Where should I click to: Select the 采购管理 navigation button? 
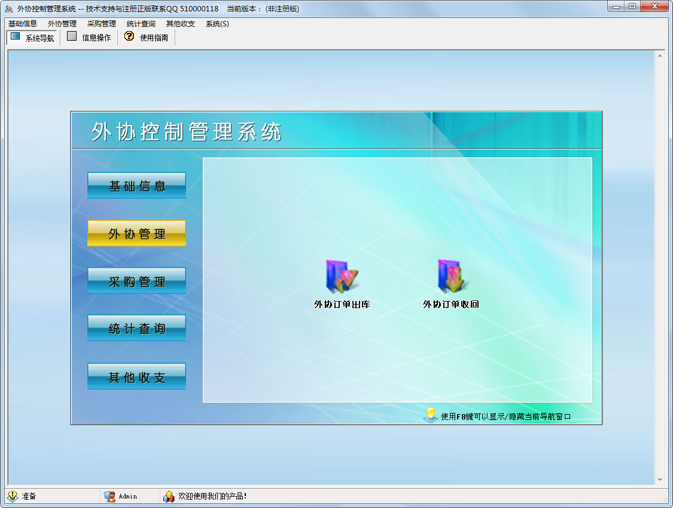pyautogui.click(x=136, y=281)
